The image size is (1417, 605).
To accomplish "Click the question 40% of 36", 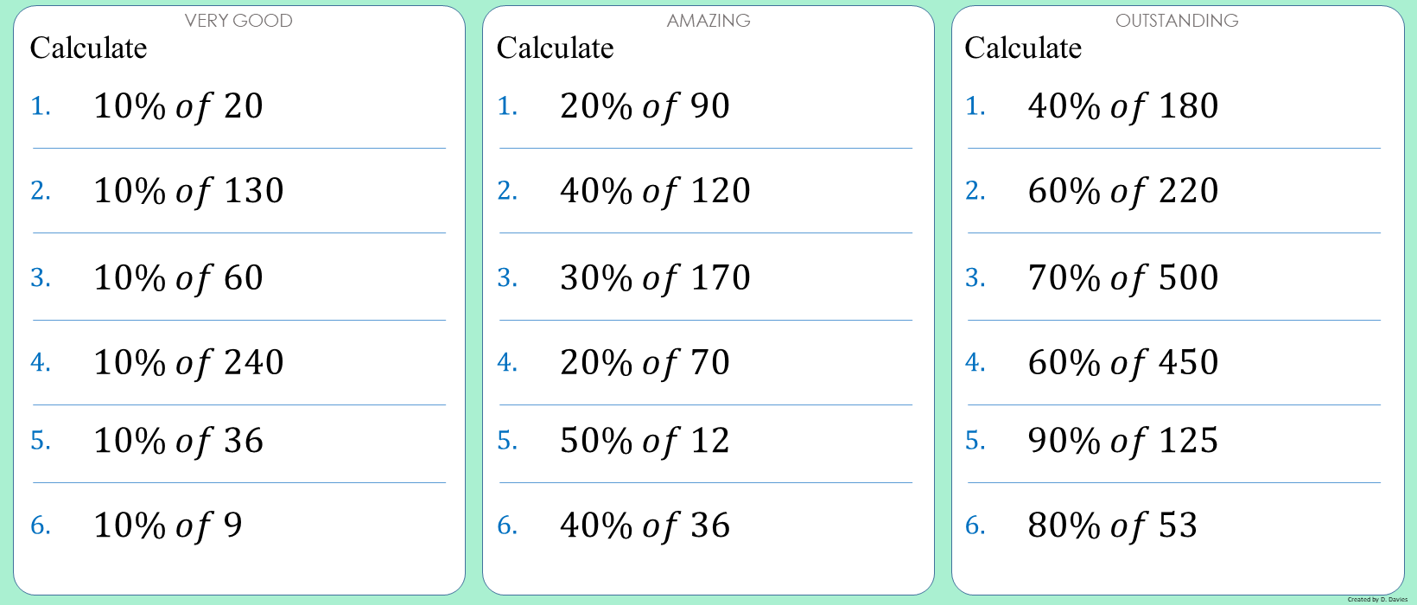I will pyautogui.click(x=645, y=525).
